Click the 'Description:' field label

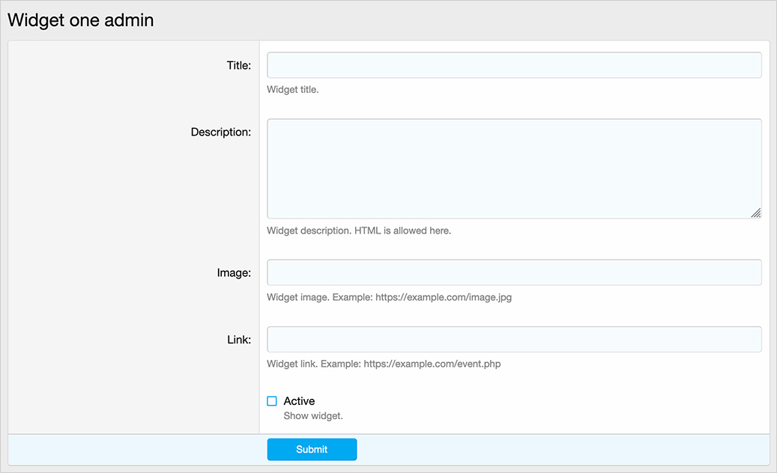tap(220, 132)
